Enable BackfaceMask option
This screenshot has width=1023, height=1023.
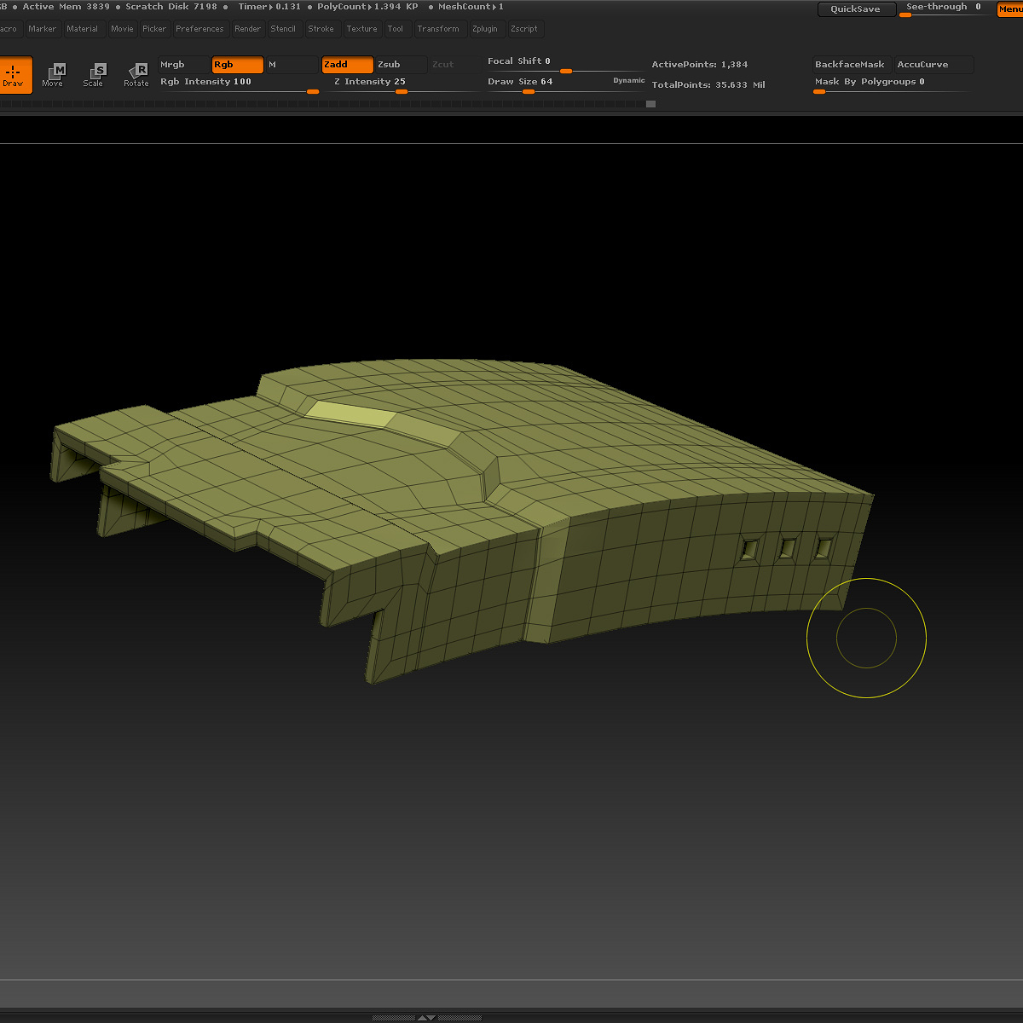[852, 65]
